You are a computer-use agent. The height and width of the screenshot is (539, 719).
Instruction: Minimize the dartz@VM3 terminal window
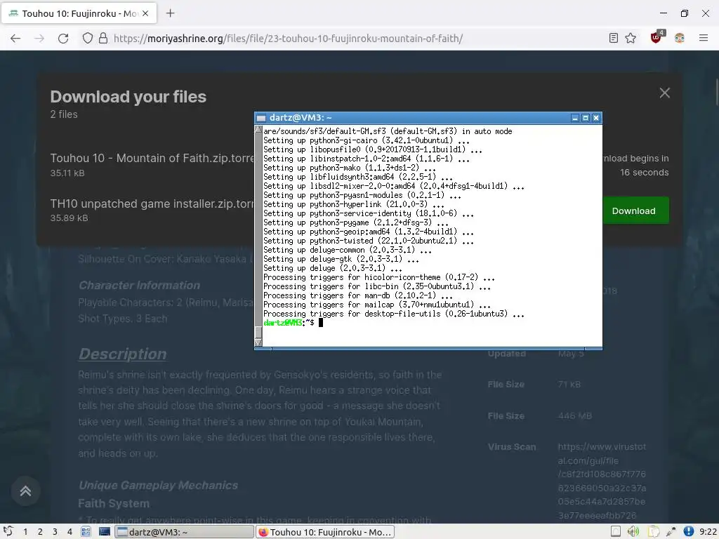(x=575, y=118)
